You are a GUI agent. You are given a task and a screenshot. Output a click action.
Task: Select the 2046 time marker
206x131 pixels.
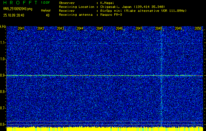(119, 28)
